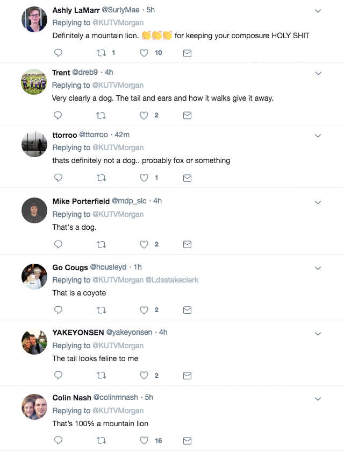
Task: Reply to Colin Nash's tweet
Action: pos(59,441)
